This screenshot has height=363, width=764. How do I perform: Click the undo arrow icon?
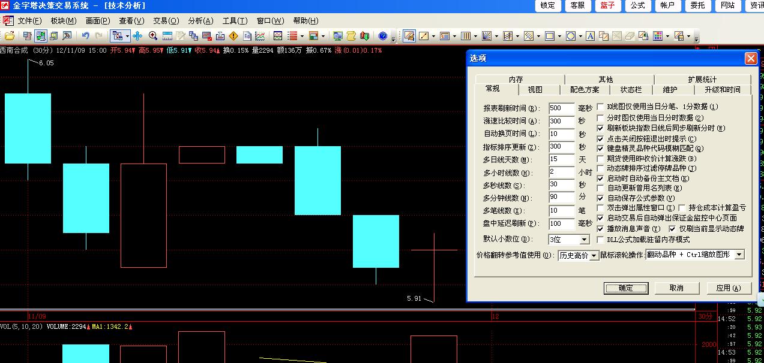pos(85,36)
